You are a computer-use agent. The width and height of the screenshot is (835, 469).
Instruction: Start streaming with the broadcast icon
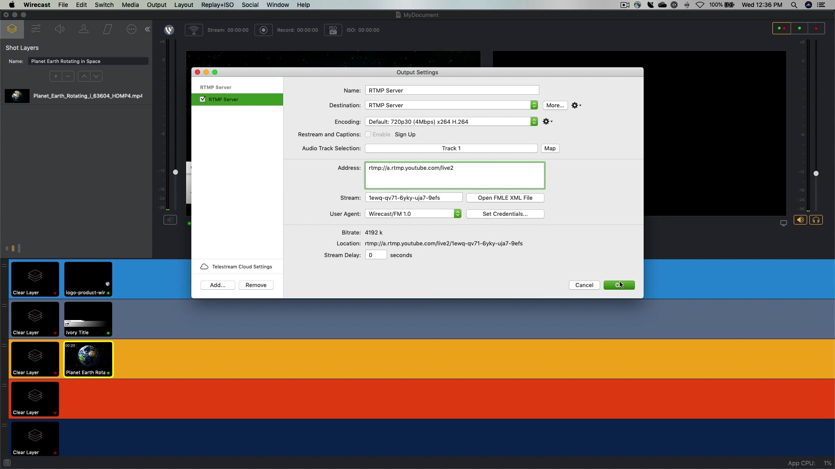pos(194,30)
